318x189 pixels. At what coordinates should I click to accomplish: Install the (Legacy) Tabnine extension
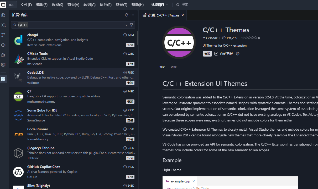pos(130,158)
